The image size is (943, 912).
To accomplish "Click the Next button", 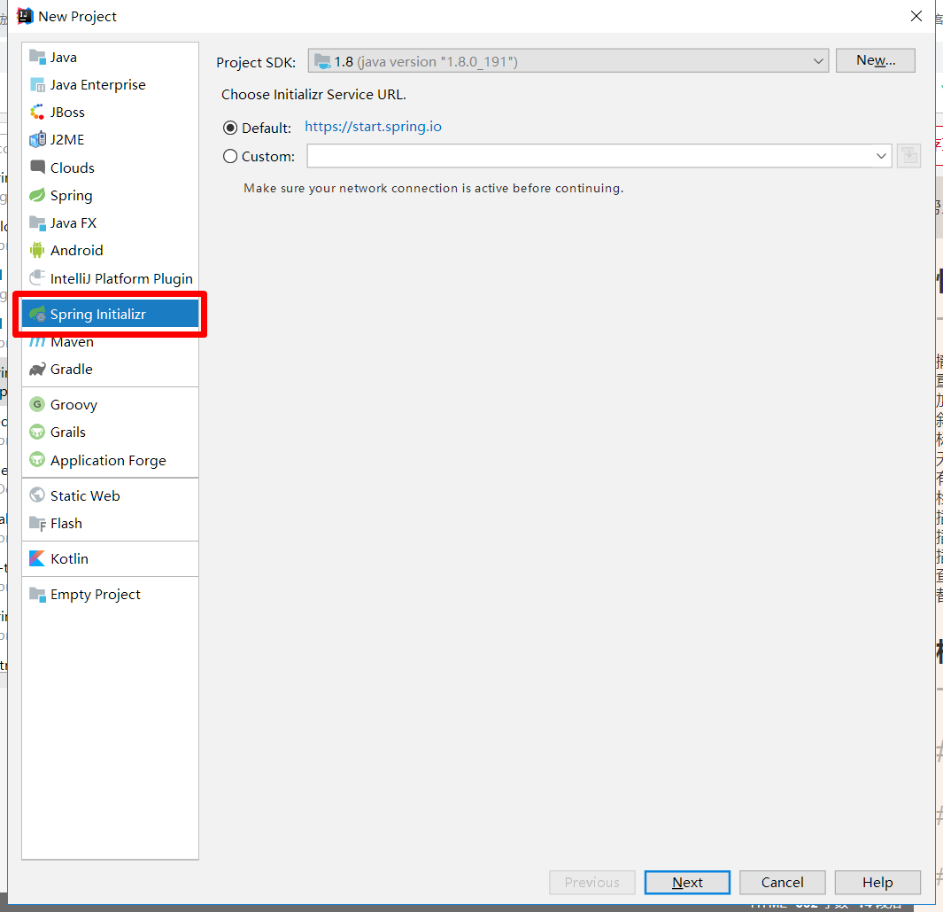I will click(x=687, y=882).
